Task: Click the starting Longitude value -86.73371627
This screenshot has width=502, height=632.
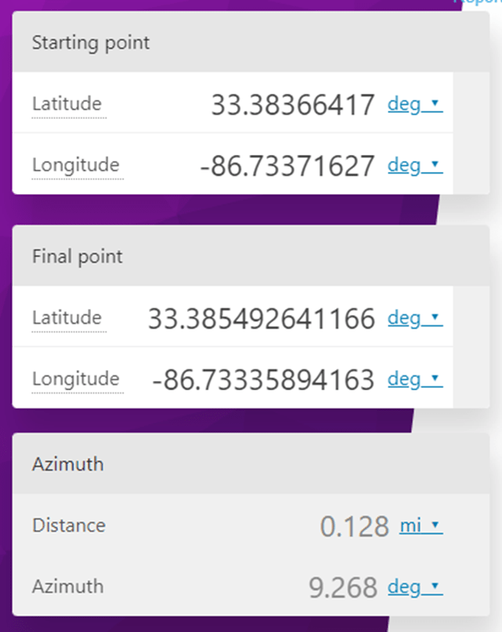Action: click(x=287, y=166)
